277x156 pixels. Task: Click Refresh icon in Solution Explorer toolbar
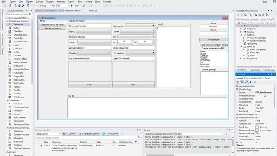[x=260, y=15]
